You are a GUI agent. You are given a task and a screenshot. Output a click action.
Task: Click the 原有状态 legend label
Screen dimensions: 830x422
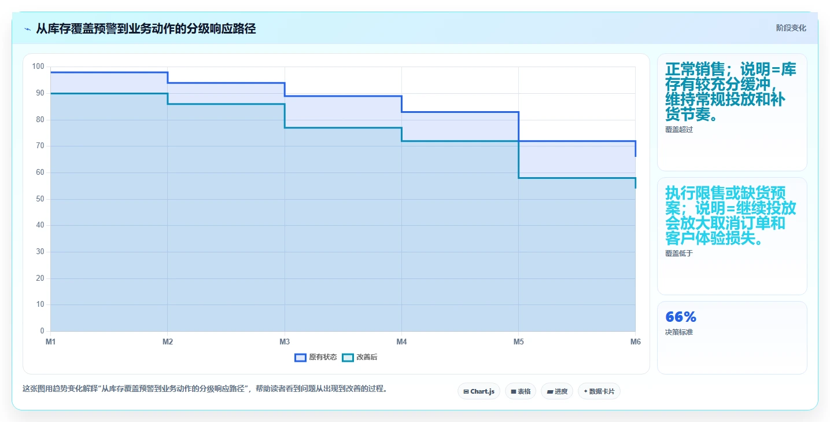click(323, 358)
